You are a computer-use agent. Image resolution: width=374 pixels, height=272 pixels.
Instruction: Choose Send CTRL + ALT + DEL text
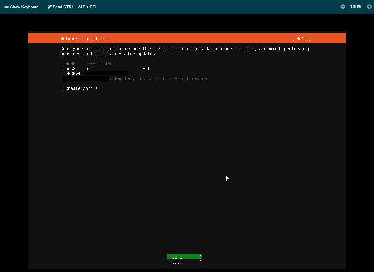(75, 7)
